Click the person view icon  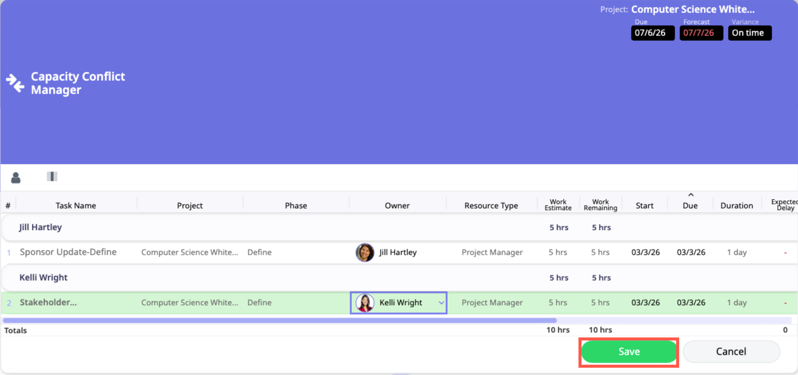[15, 178]
